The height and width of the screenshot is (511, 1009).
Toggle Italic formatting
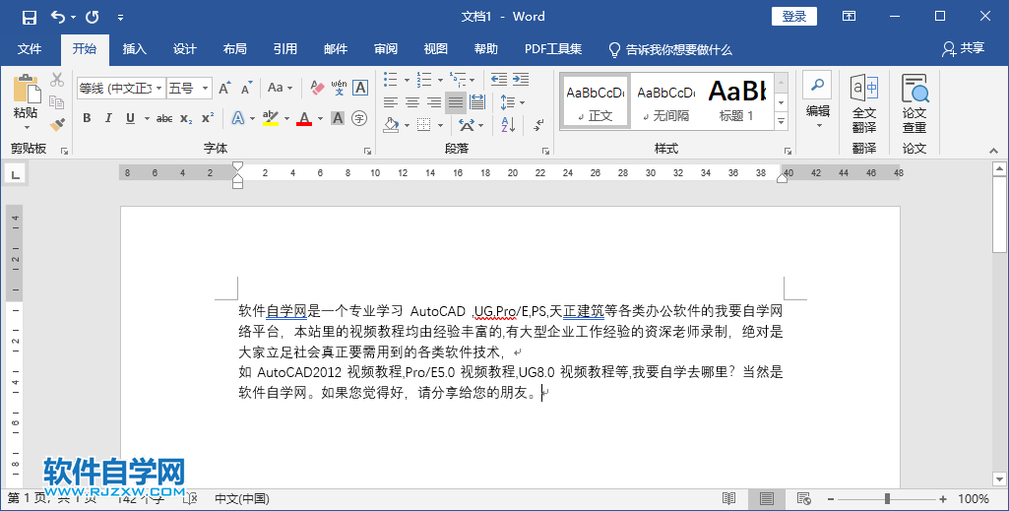pyautogui.click(x=108, y=119)
